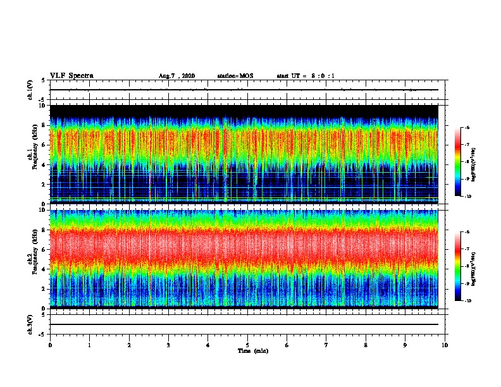Click the 'Time (min)' x-axis label
The width and height of the screenshot is (501, 387).
pos(253,351)
